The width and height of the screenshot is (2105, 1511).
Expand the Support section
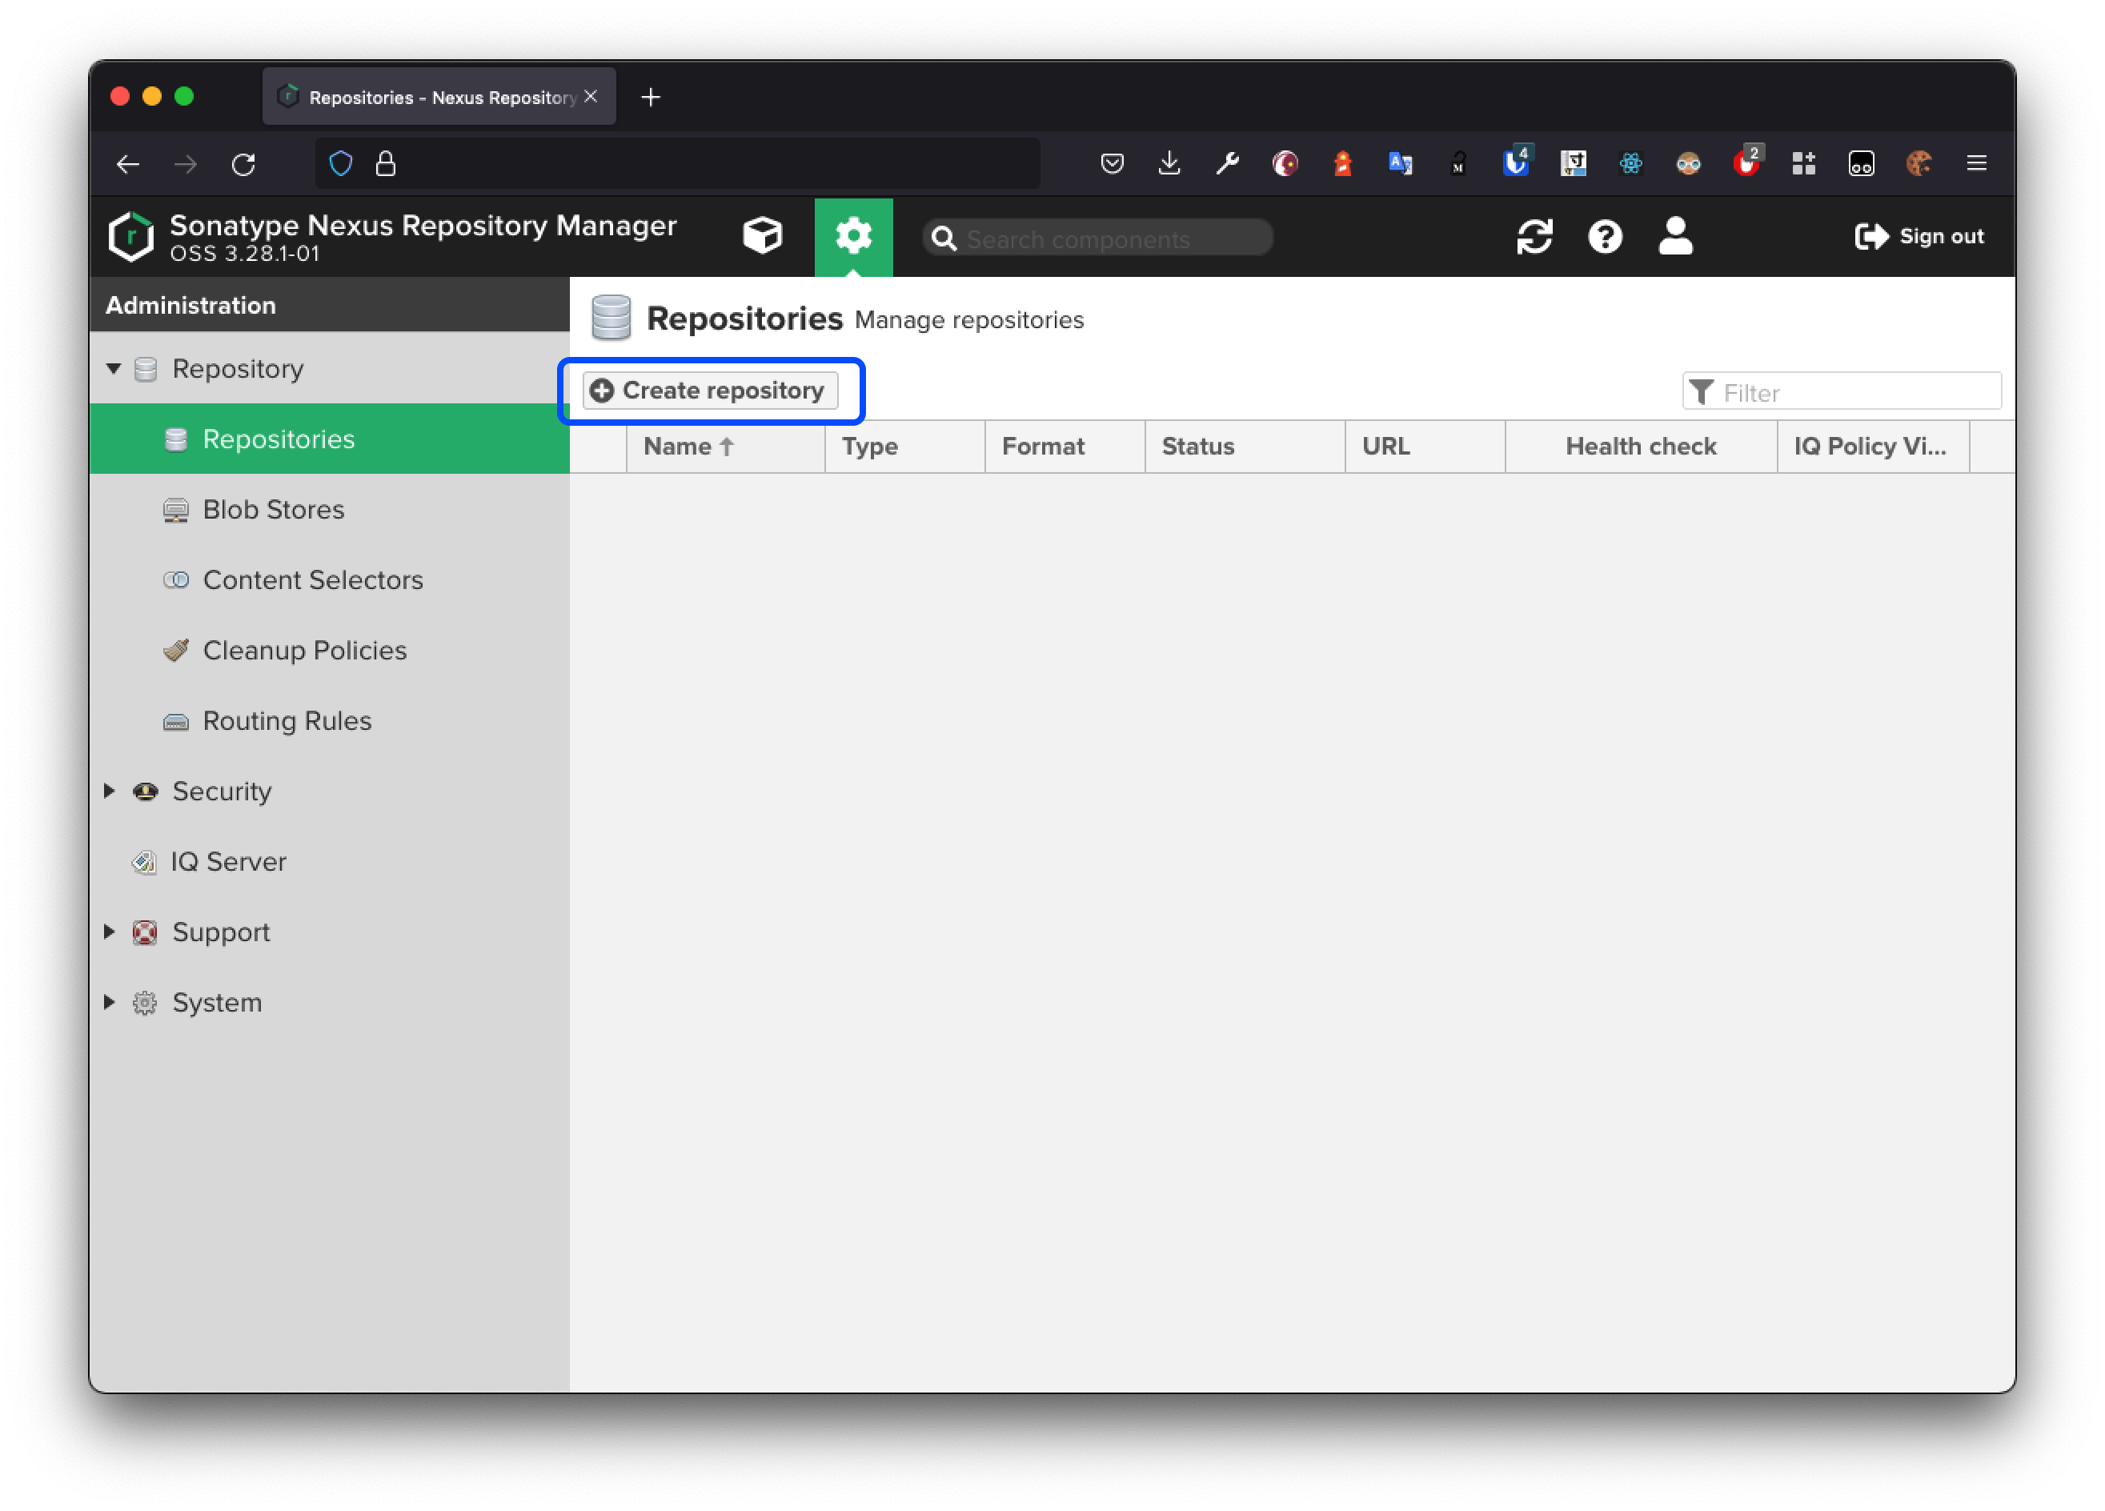(110, 932)
